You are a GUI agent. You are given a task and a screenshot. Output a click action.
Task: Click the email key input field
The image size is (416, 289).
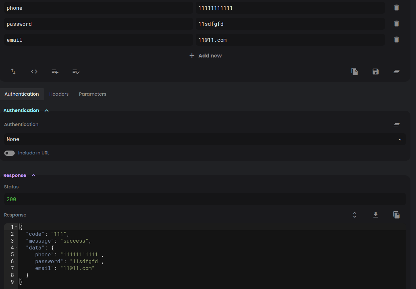98,40
